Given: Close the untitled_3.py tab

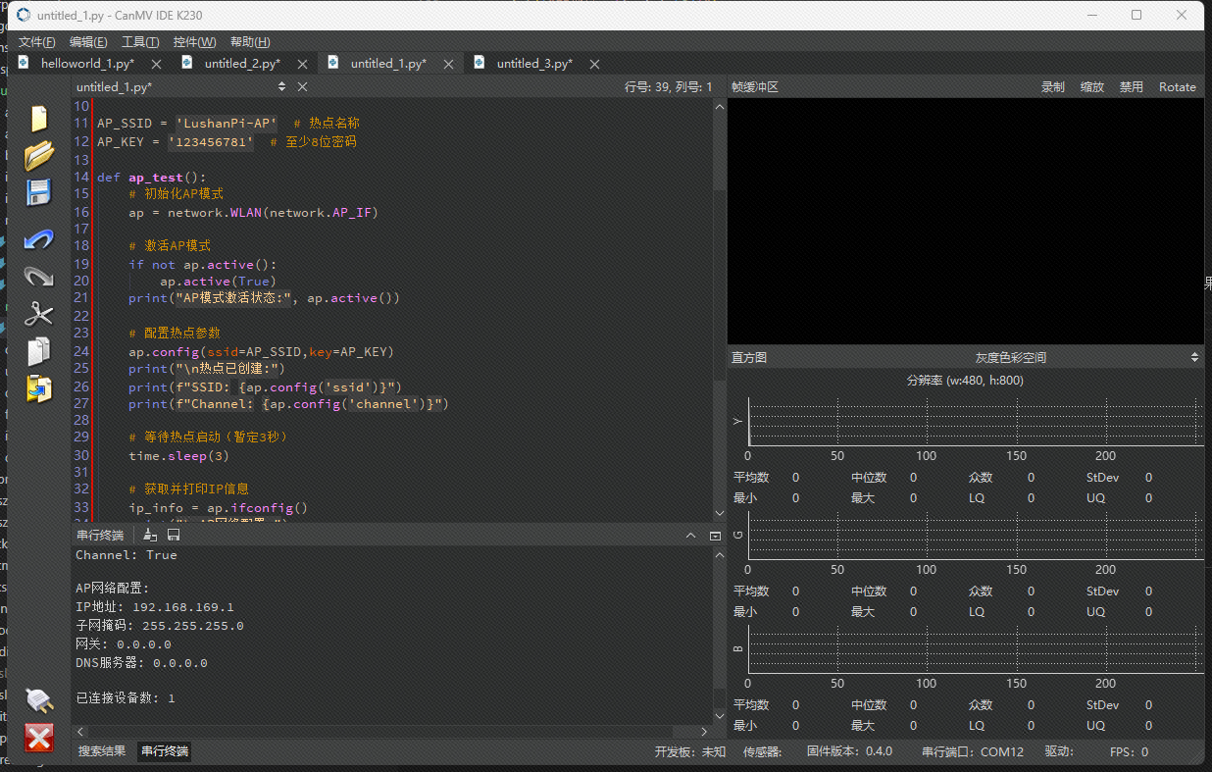Looking at the screenshot, I should pyautogui.click(x=594, y=64).
